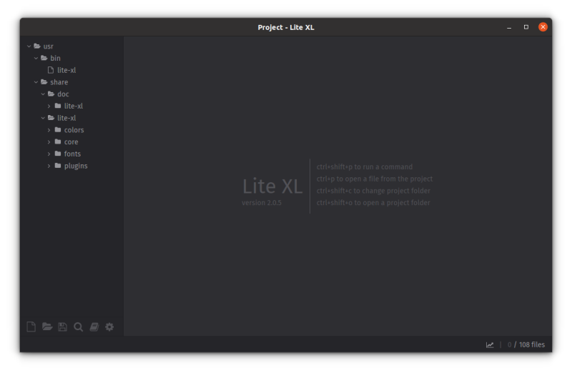The image size is (572, 373).
Task: Click the doc folder icon
Action: [x=51, y=94]
